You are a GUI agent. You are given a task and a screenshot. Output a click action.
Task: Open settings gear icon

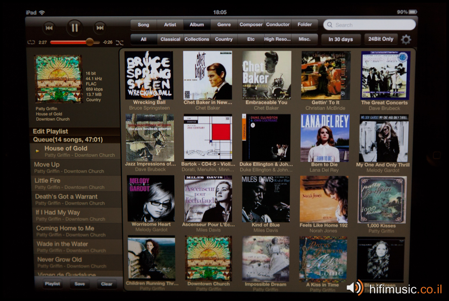click(406, 39)
